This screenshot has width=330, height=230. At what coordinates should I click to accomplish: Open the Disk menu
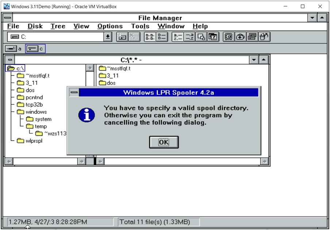(x=35, y=26)
